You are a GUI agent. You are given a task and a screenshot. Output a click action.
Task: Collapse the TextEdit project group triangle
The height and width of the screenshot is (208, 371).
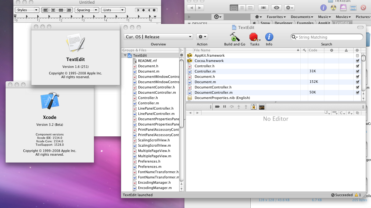(125, 55)
